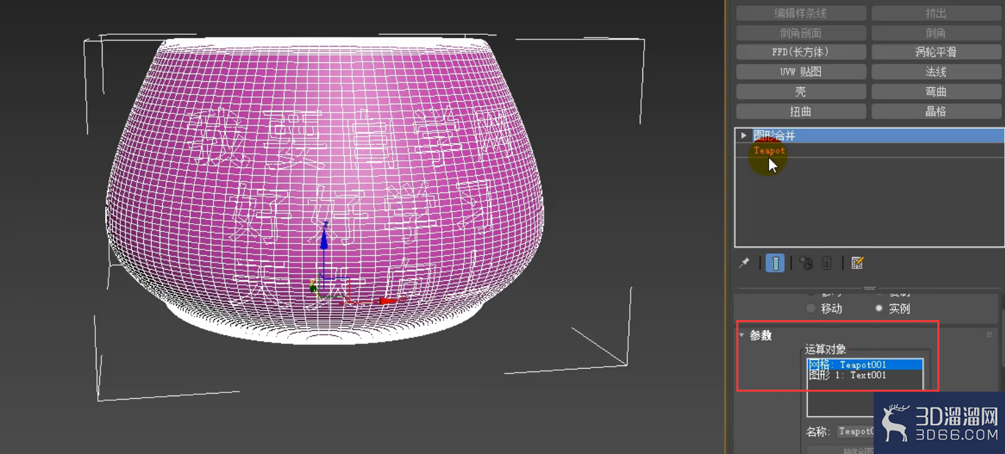Viewport: 1005px width, 454px height.
Task: Open configure modifier sets icon
Action: pyautogui.click(x=857, y=263)
